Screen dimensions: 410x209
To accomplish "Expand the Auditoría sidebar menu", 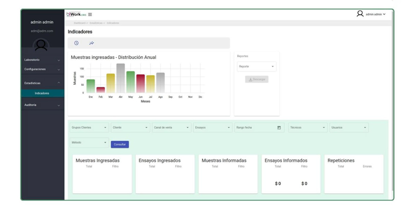I will (x=43, y=105).
